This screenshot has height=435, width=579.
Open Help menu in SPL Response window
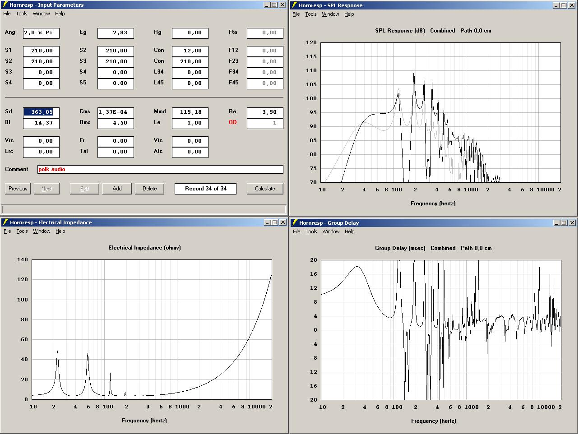(x=349, y=14)
